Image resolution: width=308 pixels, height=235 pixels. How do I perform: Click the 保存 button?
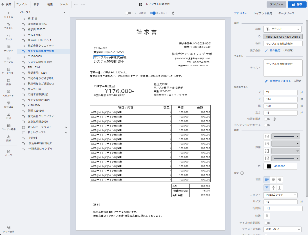(x=297, y=4)
